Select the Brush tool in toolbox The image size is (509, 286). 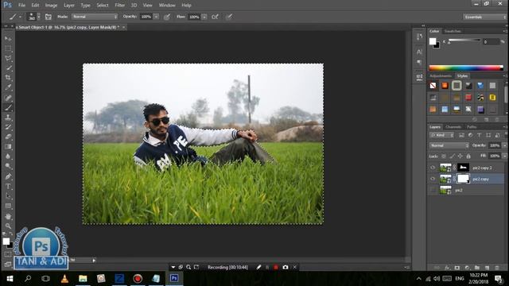point(8,107)
